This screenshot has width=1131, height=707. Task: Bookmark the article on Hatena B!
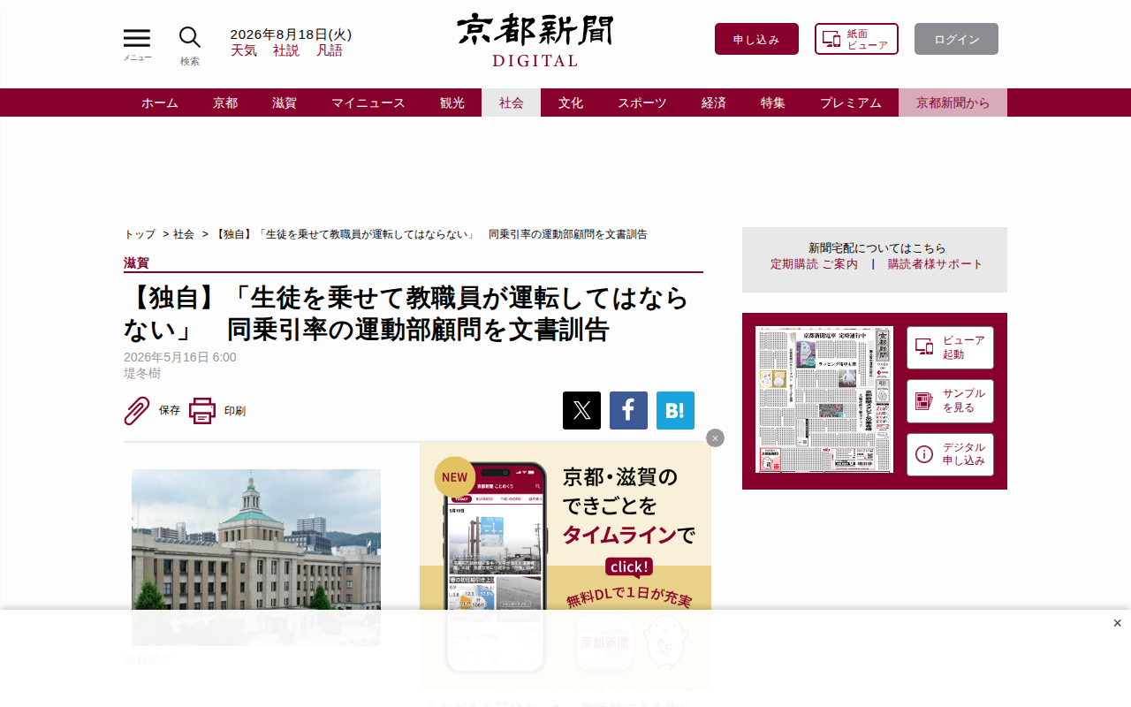[675, 410]
